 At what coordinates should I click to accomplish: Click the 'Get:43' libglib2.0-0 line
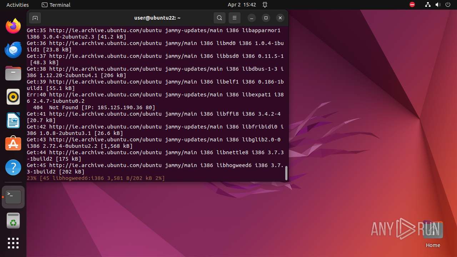click(x=154, y=143)
